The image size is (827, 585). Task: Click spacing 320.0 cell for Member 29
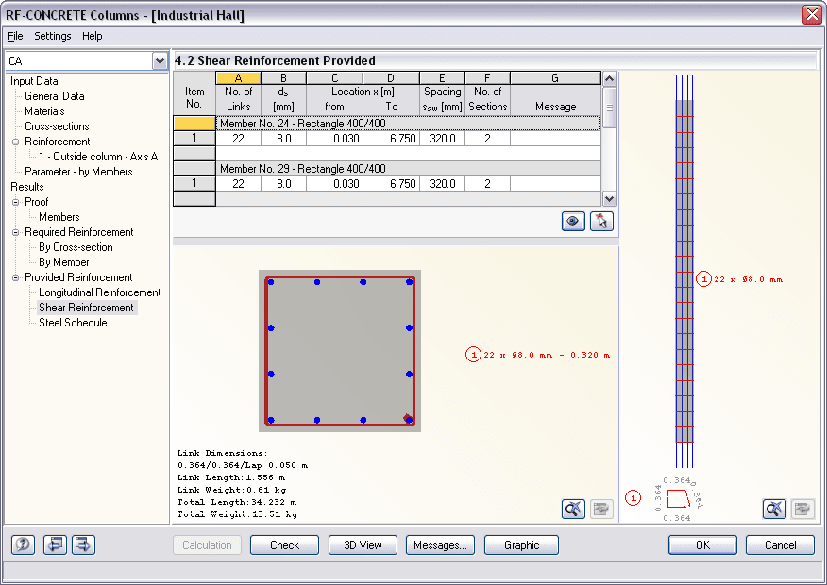442,184
